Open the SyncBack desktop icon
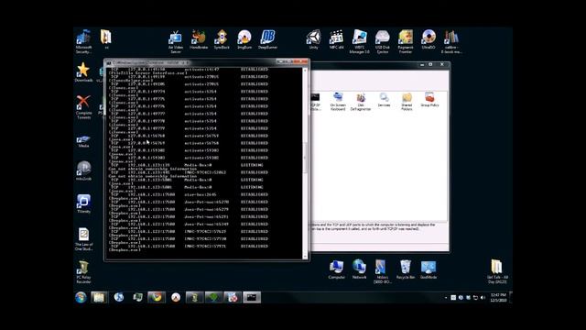586x330 pixels. click(x=222, y=39)
